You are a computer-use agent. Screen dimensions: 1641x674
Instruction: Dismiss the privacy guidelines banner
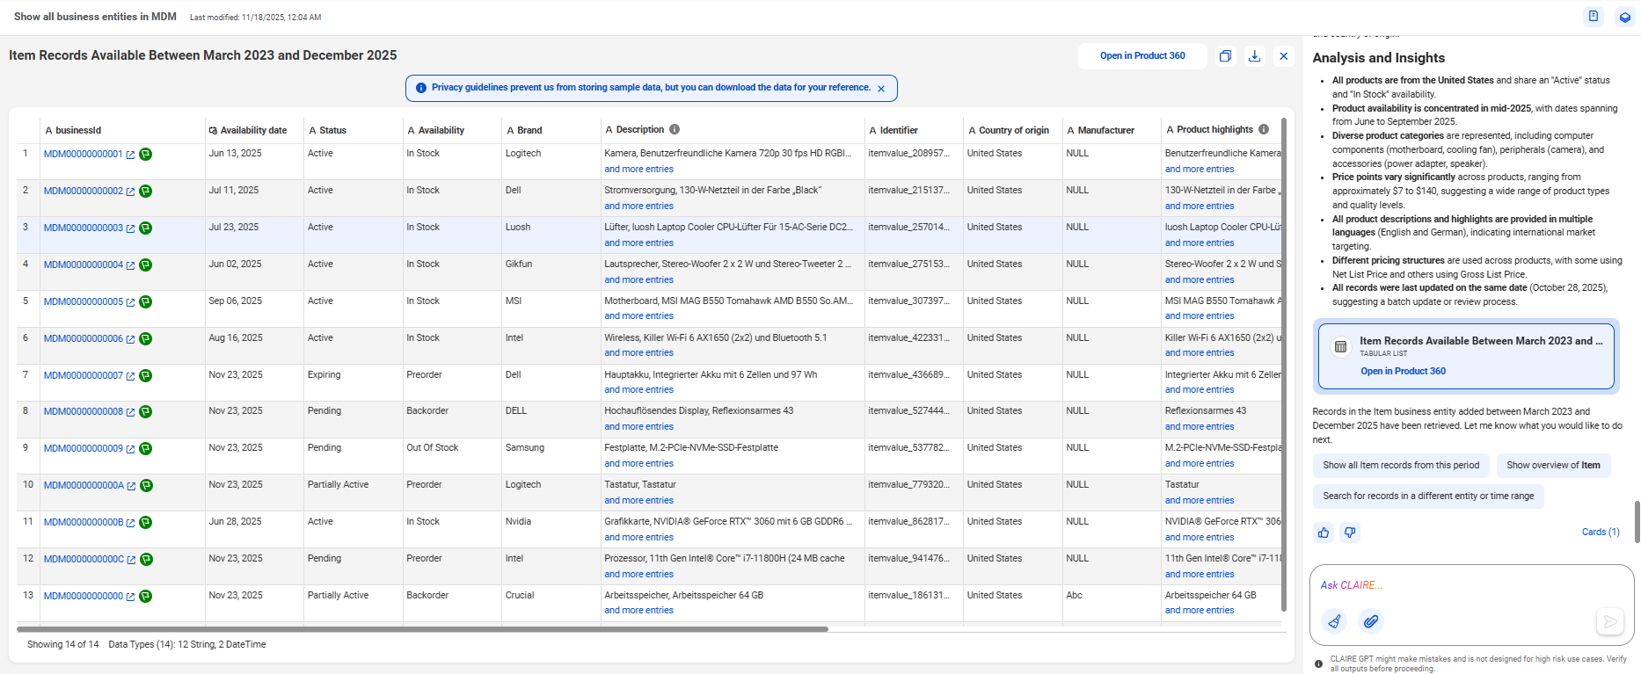tap(881, 89)
